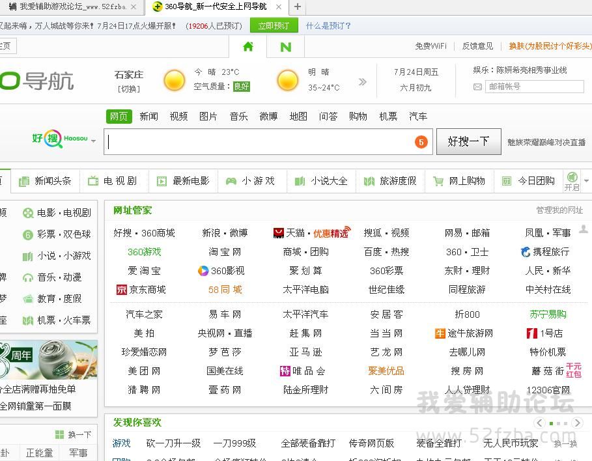The height and width of the screenshot is (461, 592).
Task: Click the 今日团购 icon
Action: click(x=506, y=181)
